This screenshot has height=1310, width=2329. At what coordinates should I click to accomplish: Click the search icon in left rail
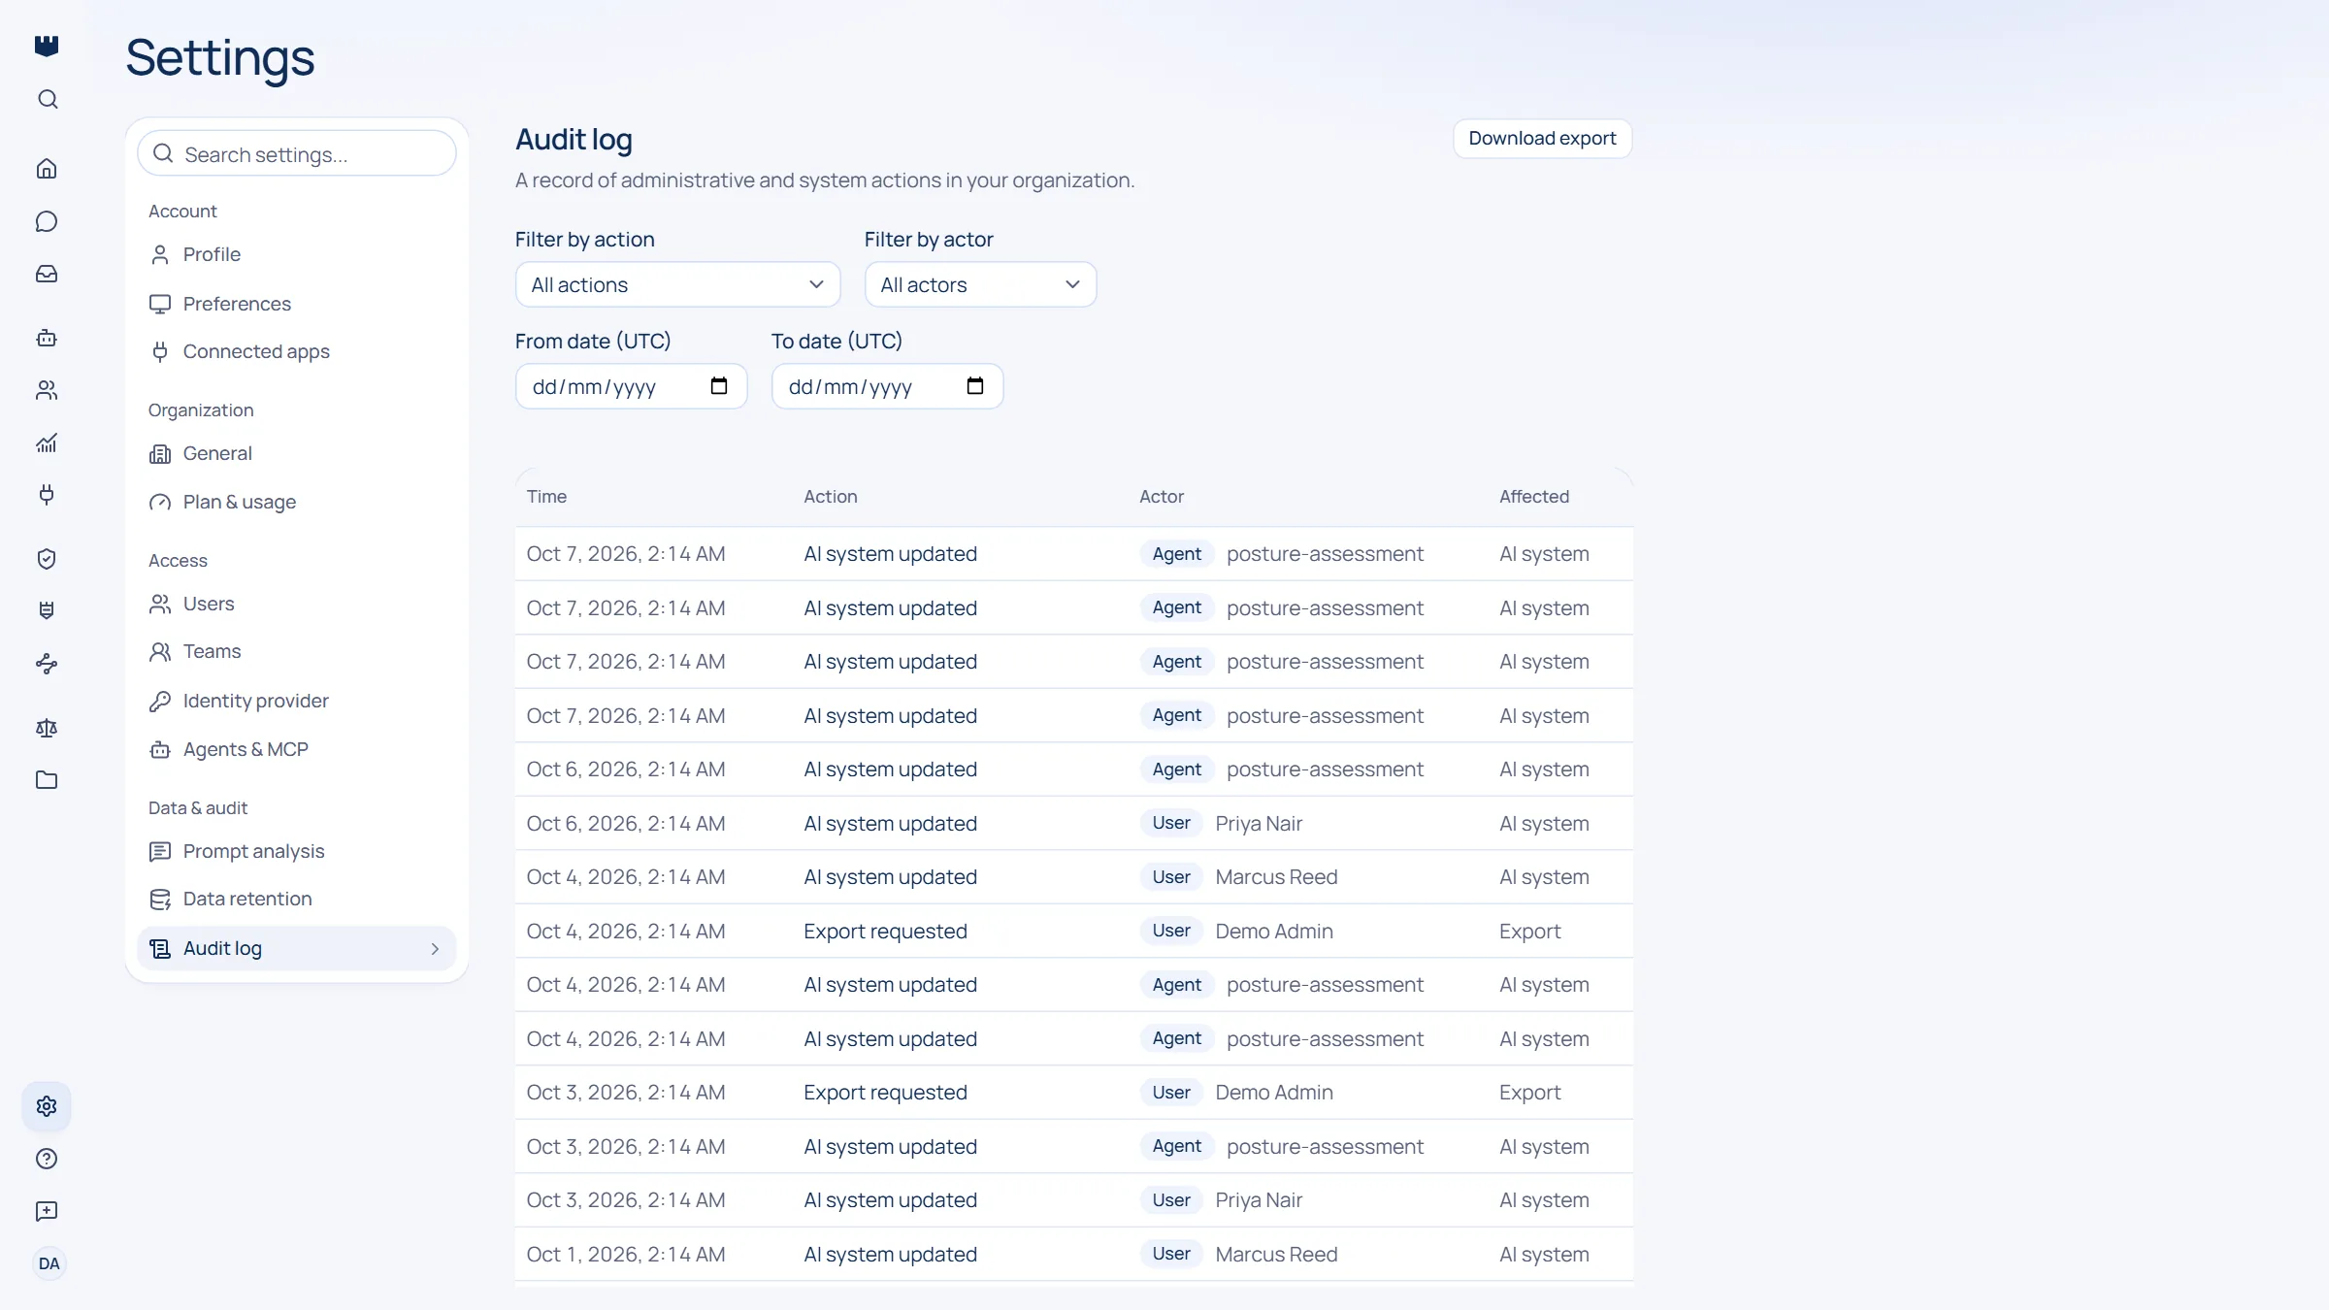coord(48,100)
